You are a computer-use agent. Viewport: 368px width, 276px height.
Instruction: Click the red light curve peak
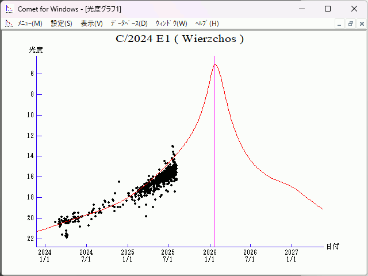pos(216,64)
